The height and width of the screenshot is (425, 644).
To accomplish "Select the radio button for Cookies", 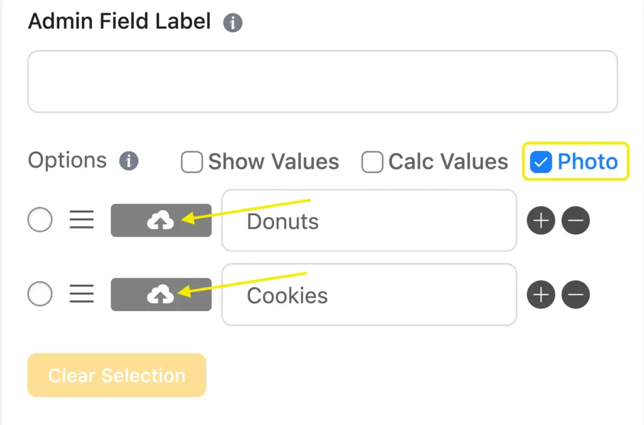I will pyautogui.click(x=40, y=294).
